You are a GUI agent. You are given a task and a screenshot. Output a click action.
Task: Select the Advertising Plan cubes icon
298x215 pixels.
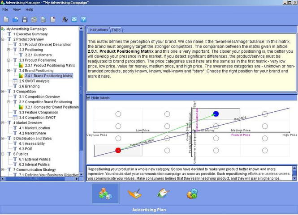[x=105, y=194]
